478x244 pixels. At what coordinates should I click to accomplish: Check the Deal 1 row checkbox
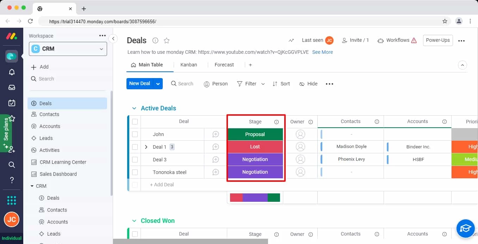(135, 147)
